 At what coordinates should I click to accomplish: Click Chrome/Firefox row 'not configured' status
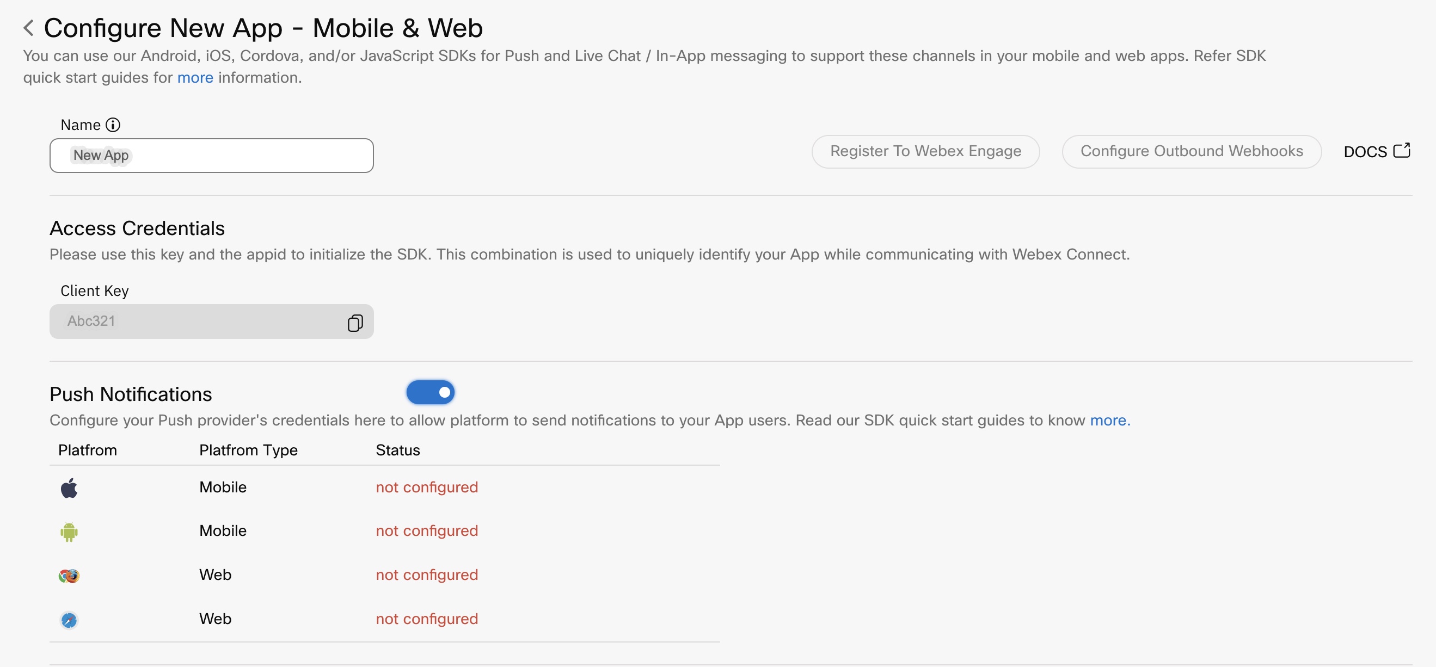click(426, 575)
